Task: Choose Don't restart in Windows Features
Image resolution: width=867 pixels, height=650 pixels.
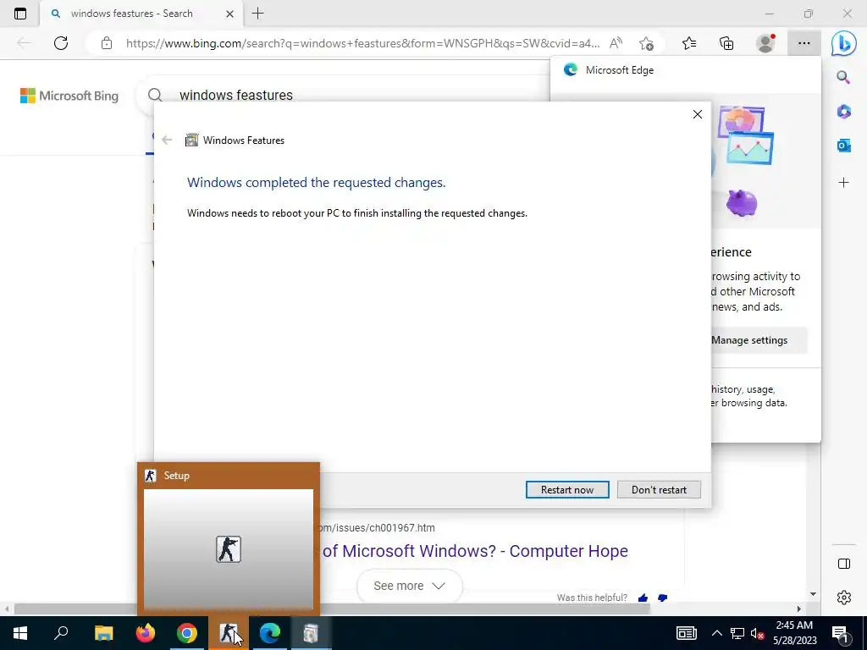Action: coord(659,490)
